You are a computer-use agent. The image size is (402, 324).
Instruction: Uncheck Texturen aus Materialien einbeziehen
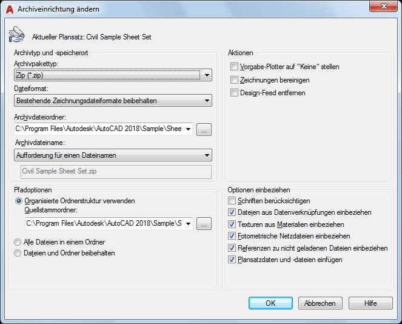click(232, 224)
